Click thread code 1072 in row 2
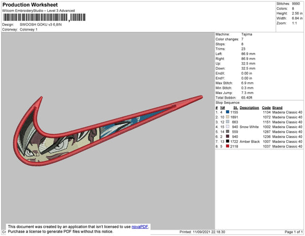The height and width of the screenshot is (236, 305). (x=267, y=117)
